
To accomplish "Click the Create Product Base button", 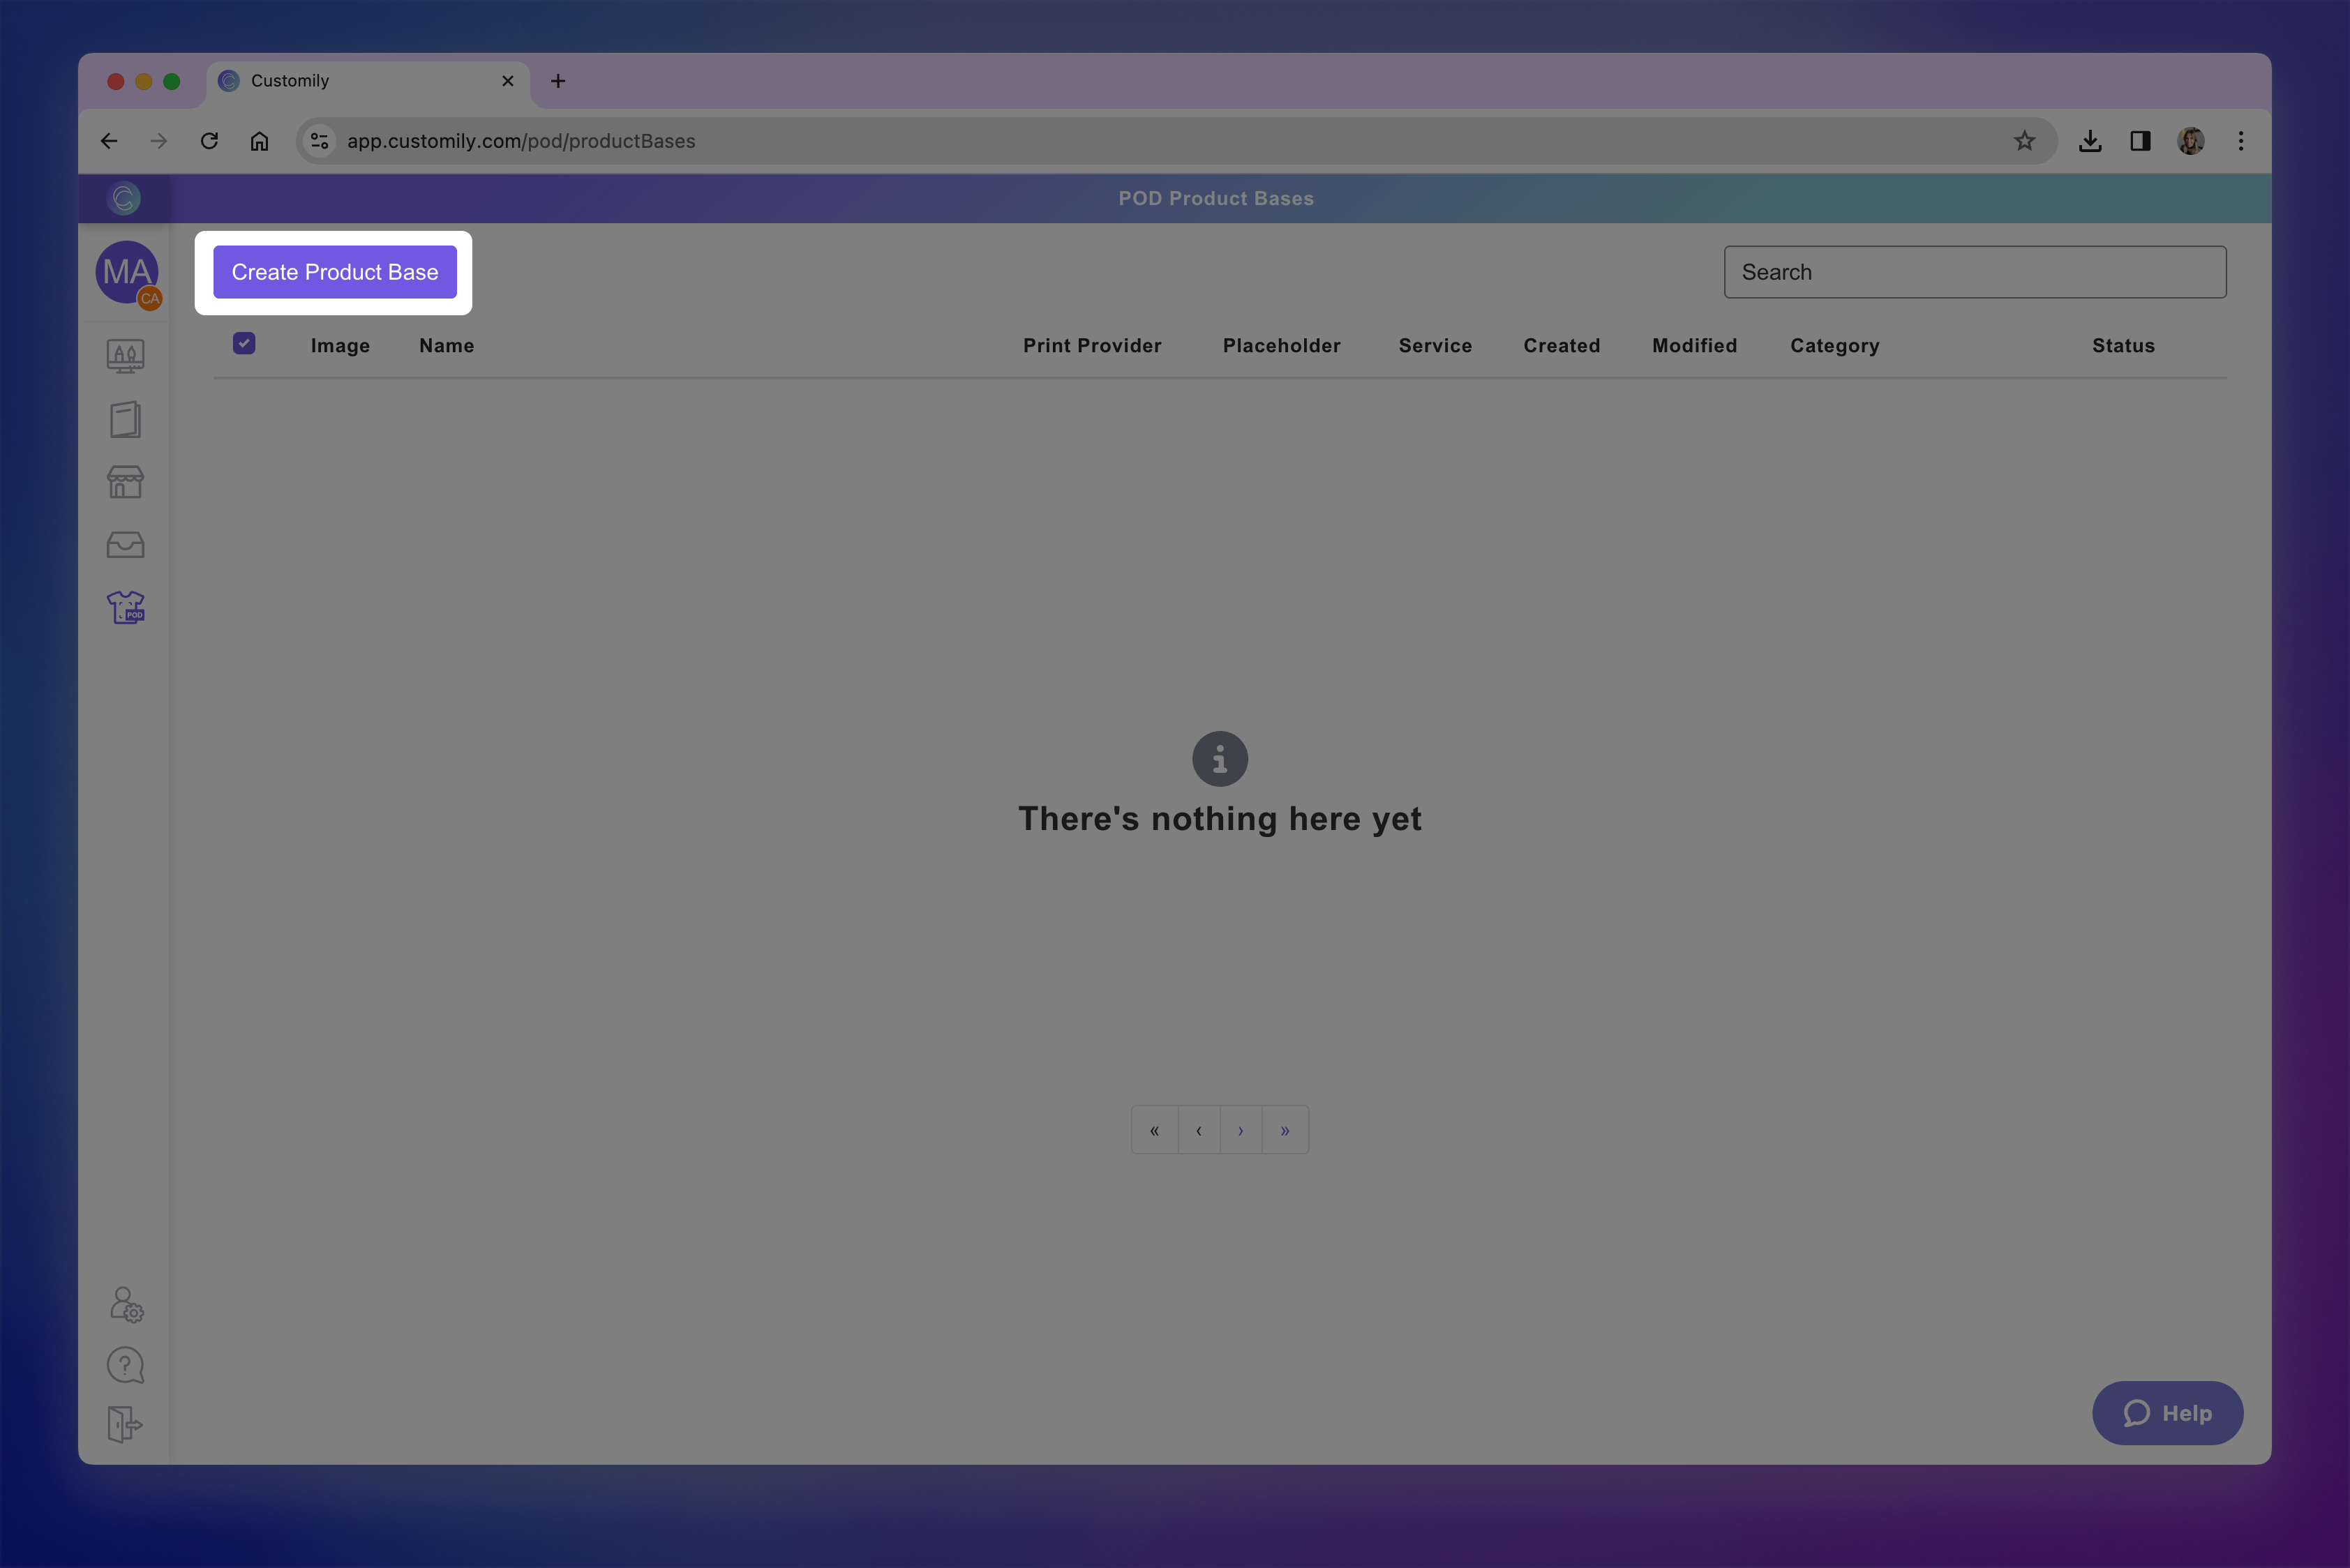I will pyautogui.click(x=334, y=272).
